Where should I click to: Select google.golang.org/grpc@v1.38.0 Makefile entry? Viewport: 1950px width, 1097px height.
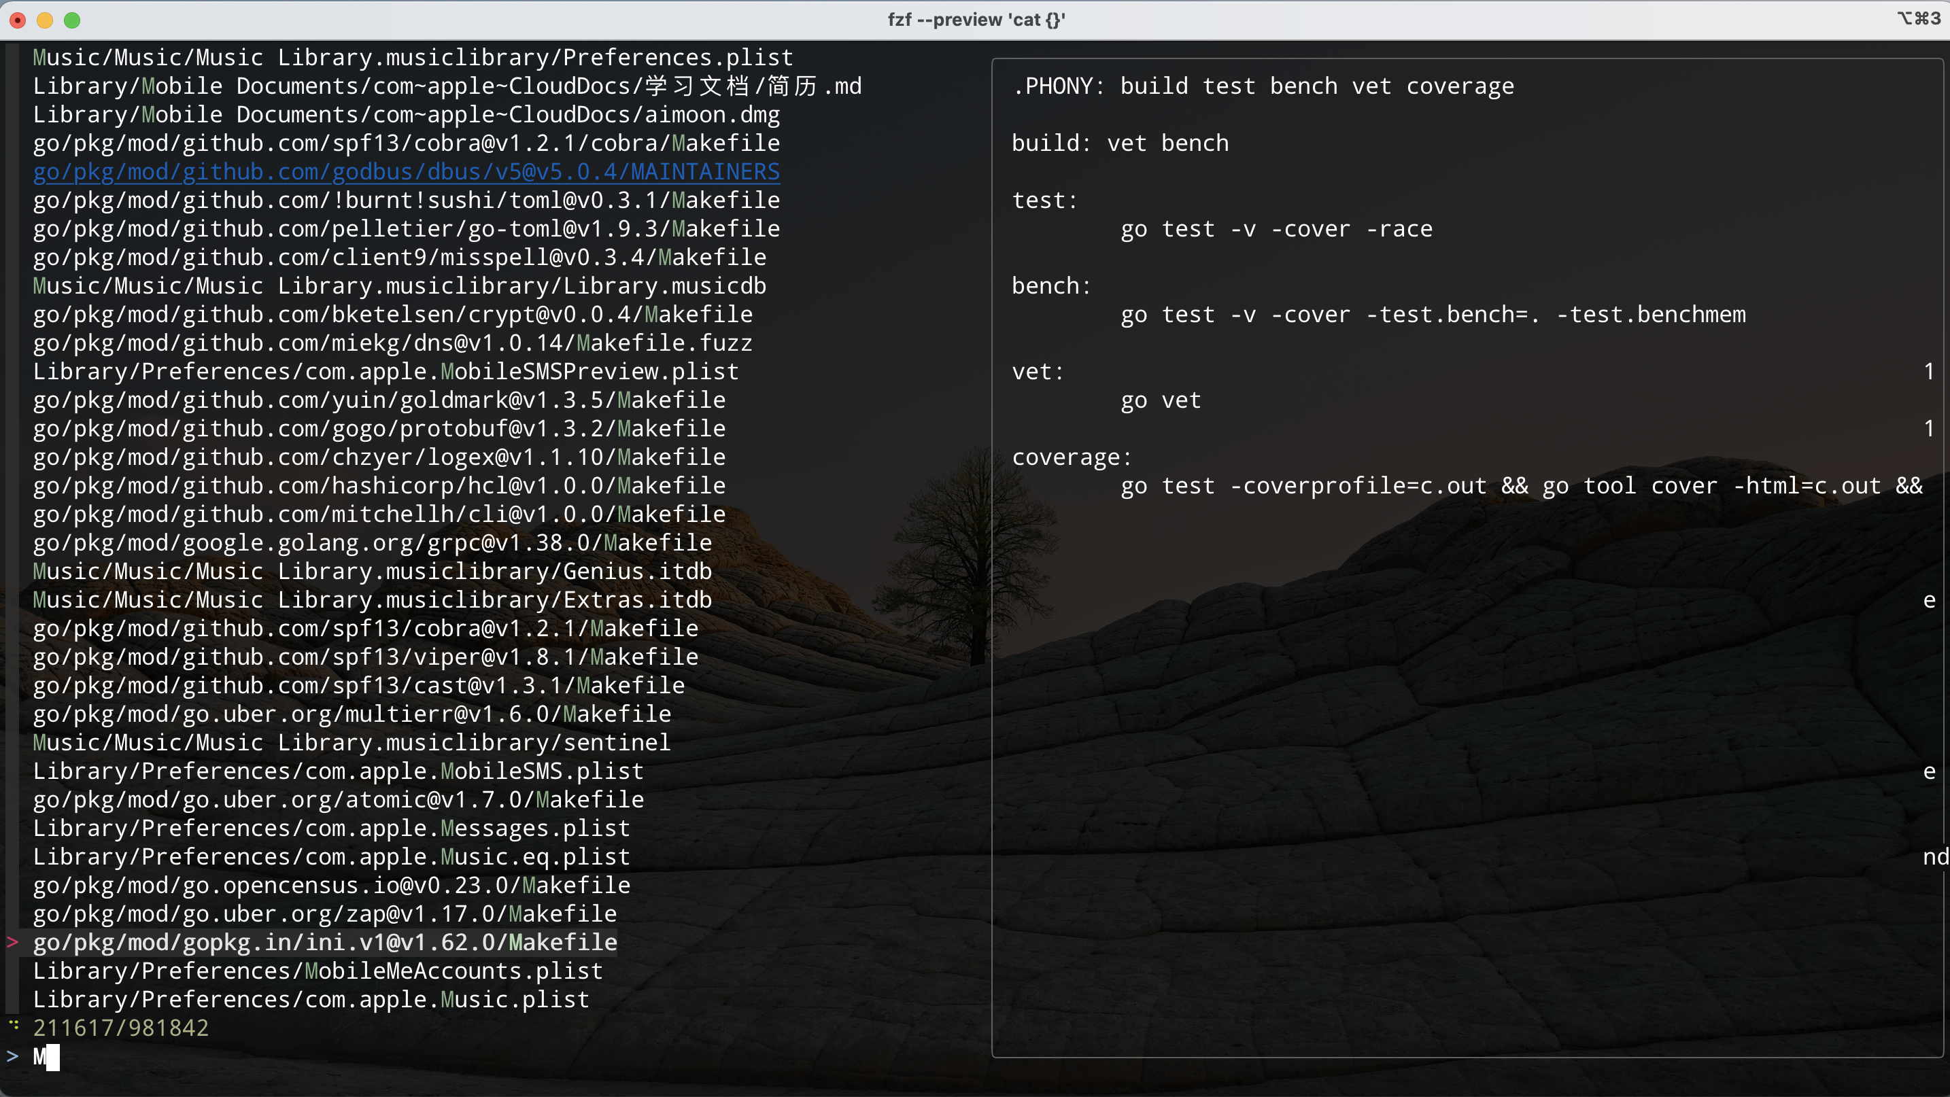[x=372, y=543]
